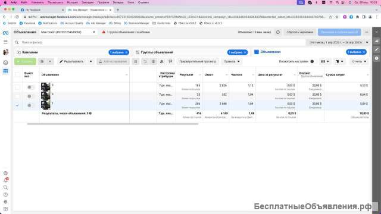Open search magnifier in left sidebar
Image resolution: width=381 pixels, height=214 pixels.
5,188
